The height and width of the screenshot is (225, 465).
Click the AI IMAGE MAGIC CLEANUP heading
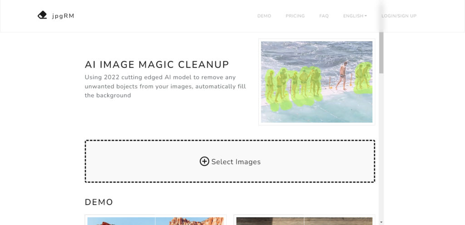tap(157, 64)
